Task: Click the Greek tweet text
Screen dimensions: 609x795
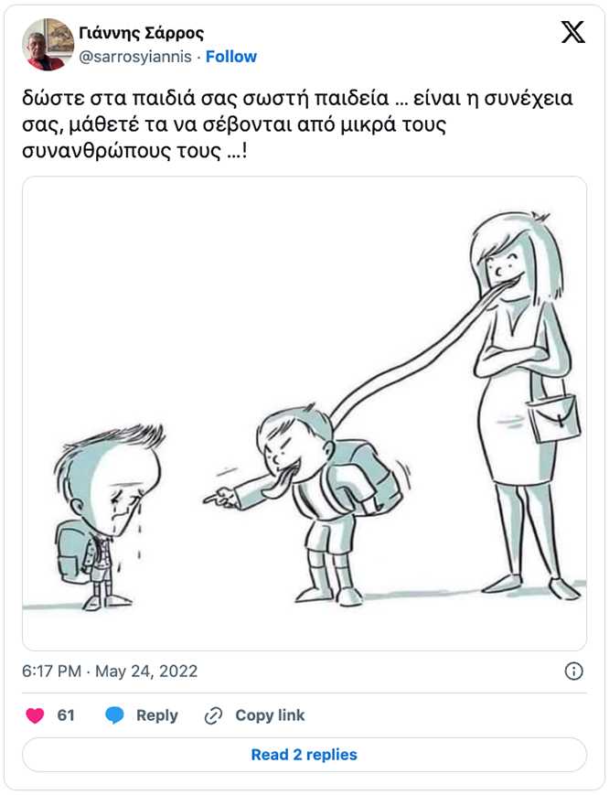Action: 297,124
